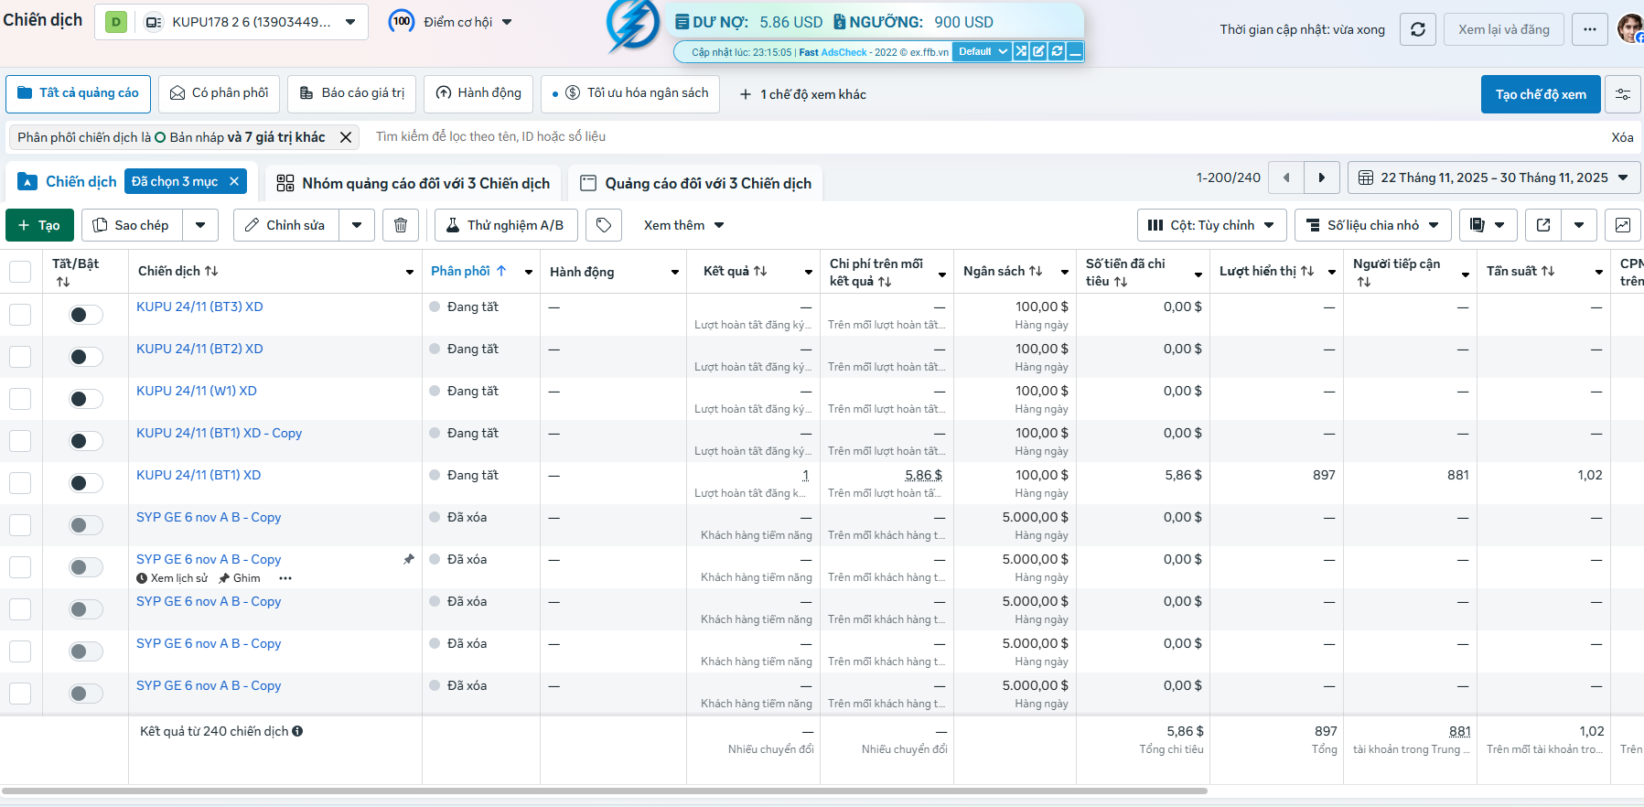
Task: Open the Cột: Tùy chỉnh columns dropdown
Action: pyautogui.click(x=1212, y=225)
